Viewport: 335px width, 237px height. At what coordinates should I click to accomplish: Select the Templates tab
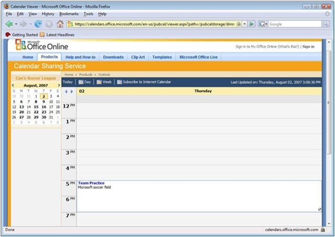point(162,57)
